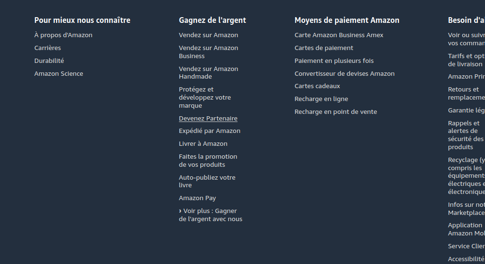Expand Voir plus : Gagner de l'argent
This screenshot has width=485, height=264.
210,215
